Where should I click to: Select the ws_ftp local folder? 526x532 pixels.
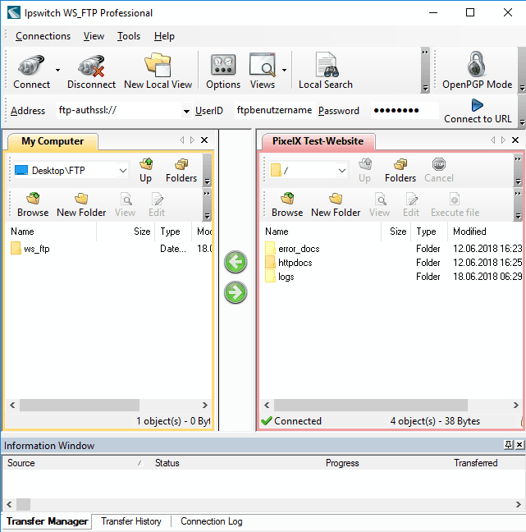click(x=30, y=249)
